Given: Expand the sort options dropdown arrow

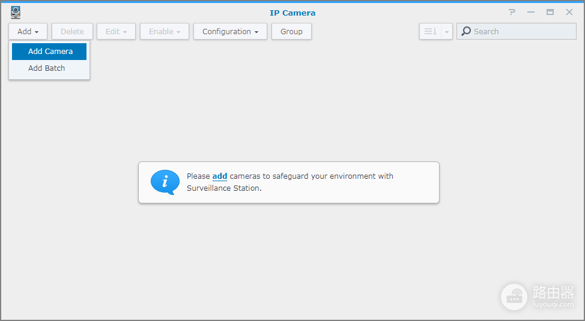Looking at the screenshot, I should coord(447,32).
